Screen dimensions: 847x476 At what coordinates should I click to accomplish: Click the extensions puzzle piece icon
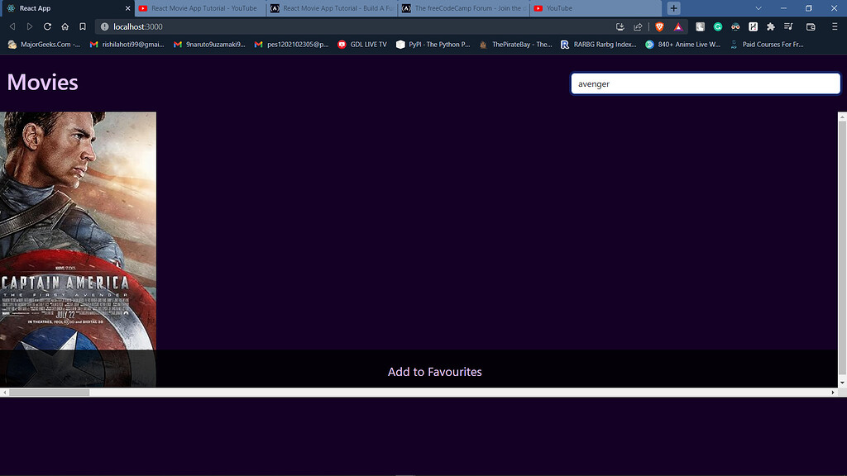point(772,26)
